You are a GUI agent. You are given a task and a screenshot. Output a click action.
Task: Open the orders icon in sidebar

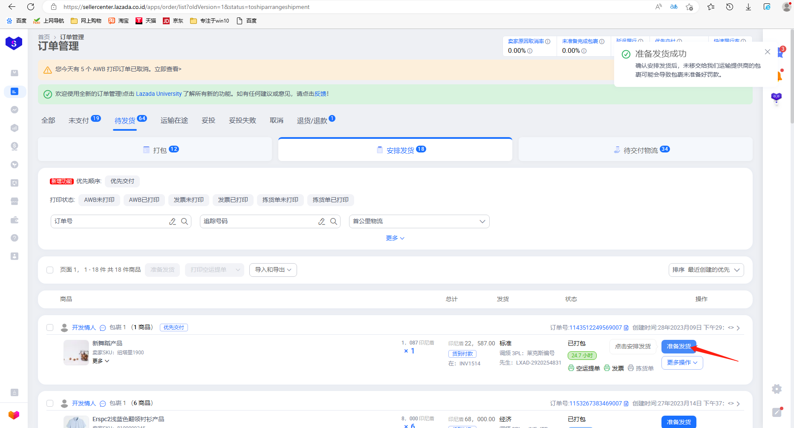pos(14,92)
